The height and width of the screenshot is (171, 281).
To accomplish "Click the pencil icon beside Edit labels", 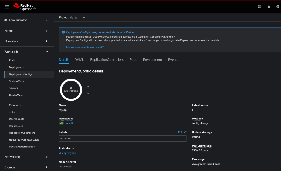I will [x=185, y=132].
